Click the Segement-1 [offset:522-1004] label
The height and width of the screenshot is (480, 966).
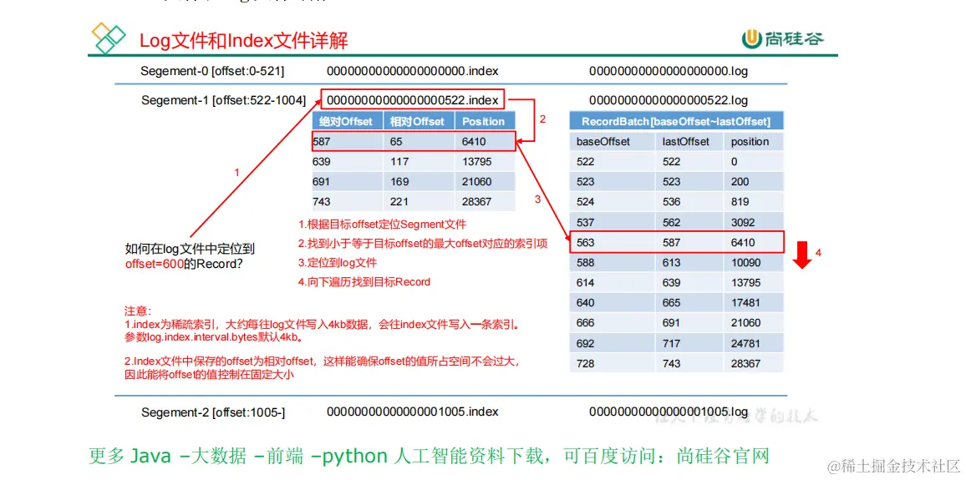pos(223,99)
